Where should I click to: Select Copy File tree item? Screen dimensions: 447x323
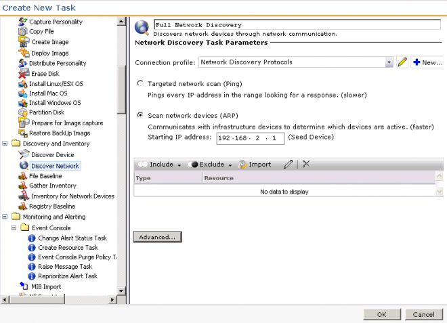click(41, 31)
